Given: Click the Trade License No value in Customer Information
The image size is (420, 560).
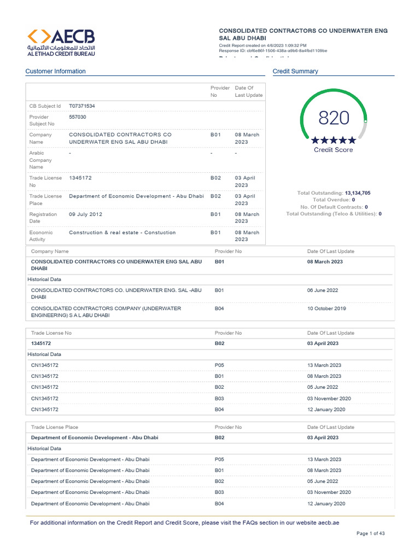Looking at the screenshot, I should pos(80,178).
